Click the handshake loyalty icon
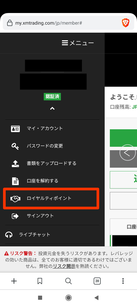 [x=15, y=198]
